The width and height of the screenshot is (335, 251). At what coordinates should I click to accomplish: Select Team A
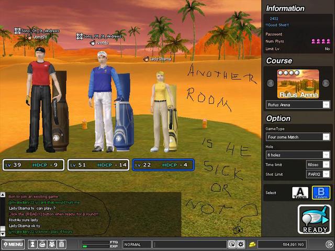pyautogui.click(x=300, y=192)
